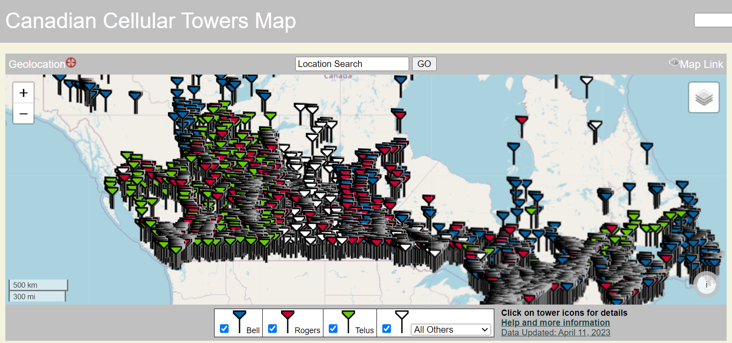Toggle the All Others towers checkbox
The image size is (732, 343).
(387, 329)
